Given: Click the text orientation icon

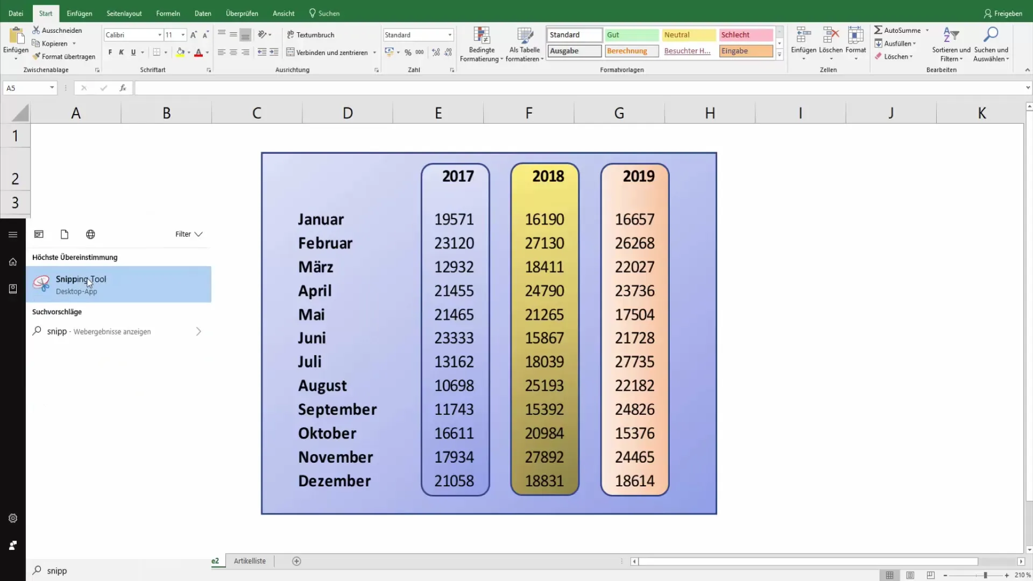Looking at the screenshot, I should tap(262, 34).
